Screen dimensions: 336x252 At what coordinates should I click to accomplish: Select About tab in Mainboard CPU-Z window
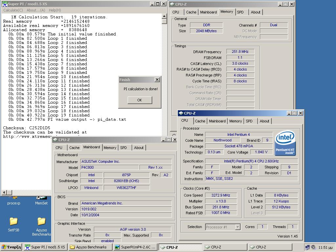pos(139,148)
